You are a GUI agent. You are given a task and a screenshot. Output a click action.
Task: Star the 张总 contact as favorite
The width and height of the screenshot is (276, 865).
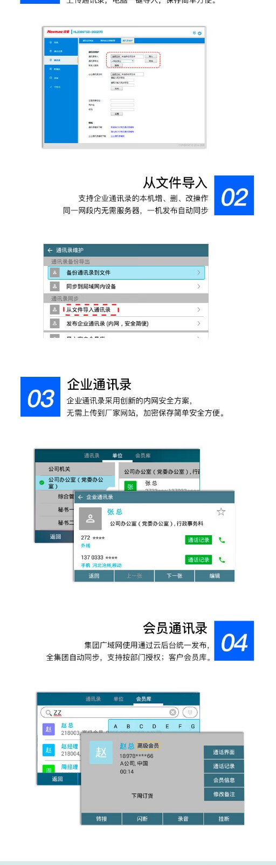[x=221, y=511]
